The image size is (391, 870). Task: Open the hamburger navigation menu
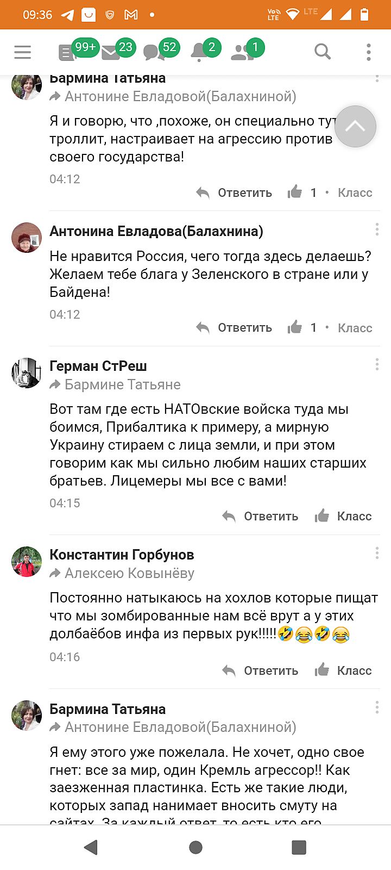click(x=23, y=52)
